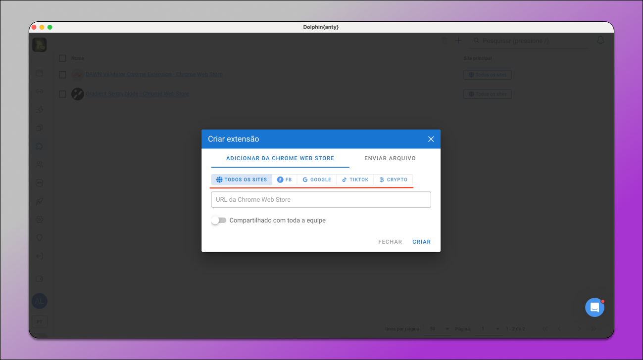Click the Google G icon in filter

tap(305, 180)
